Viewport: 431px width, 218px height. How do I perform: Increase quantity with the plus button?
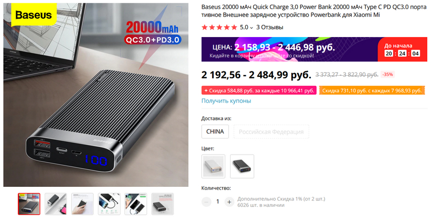[x=230, y=202]
